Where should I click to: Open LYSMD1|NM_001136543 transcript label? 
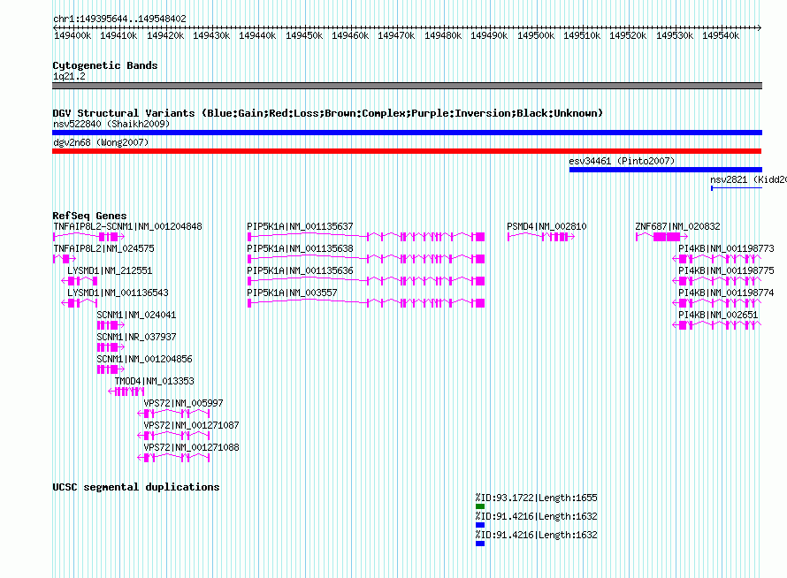pos(118,293)
